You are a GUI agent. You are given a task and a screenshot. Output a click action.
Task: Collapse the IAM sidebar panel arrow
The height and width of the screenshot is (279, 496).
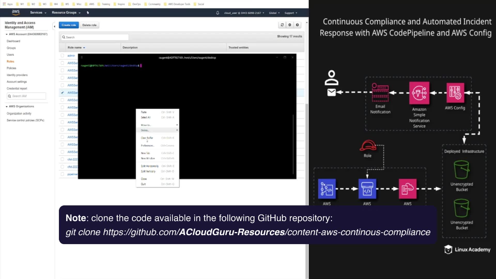[54, 26]
